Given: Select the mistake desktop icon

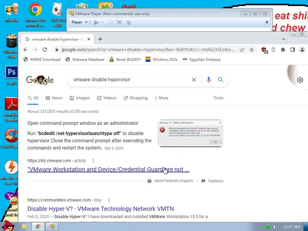Looking at the screenshot, I should coord(12,12).
